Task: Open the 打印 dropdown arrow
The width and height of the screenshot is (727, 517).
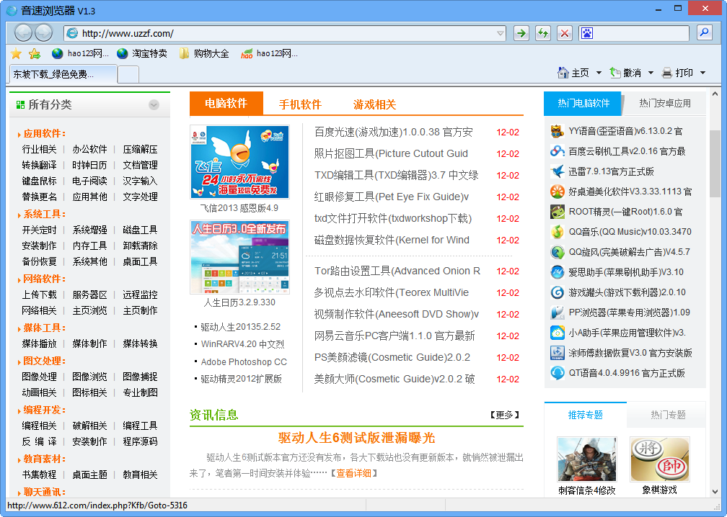Action: pos(702,73)
